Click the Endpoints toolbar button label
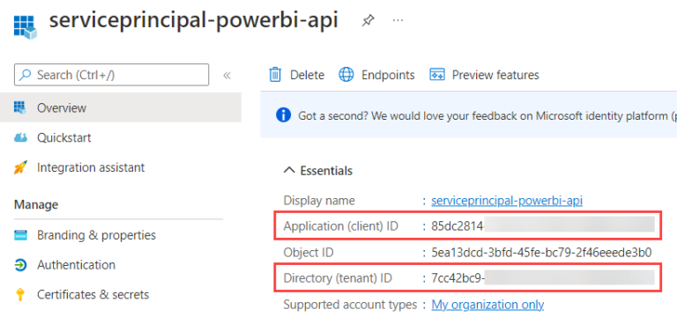Image resolution: width=677 pixels, height=317 pixels. [x=388, y=75]
